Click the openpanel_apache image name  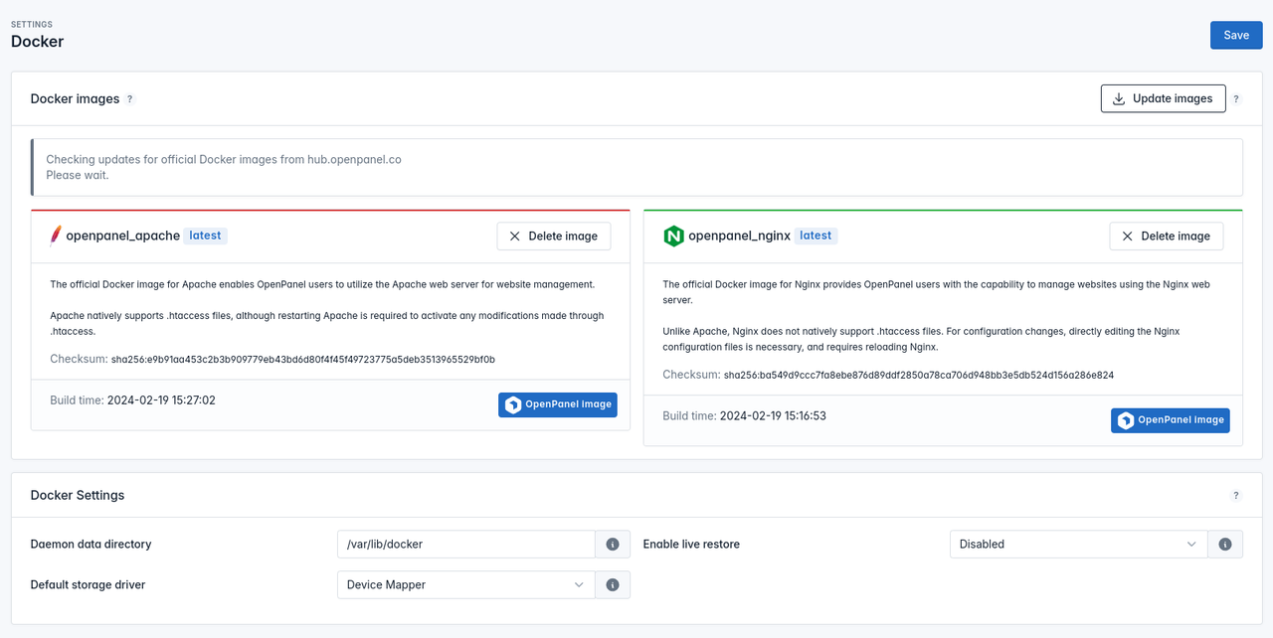[123, 236]
